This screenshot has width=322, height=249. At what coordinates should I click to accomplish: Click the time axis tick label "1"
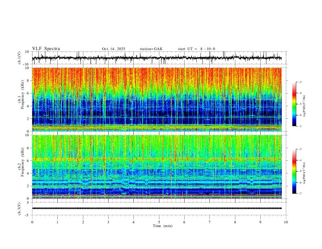pos(57,222)
